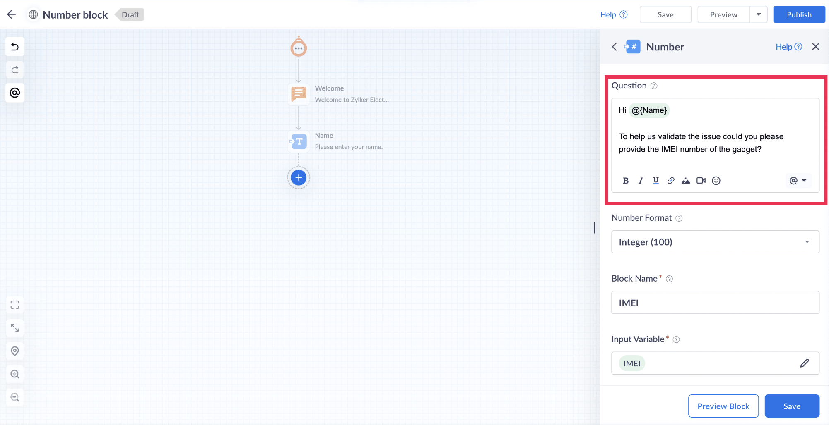Close the Number panel
The height and width of the screenshot is (425, 829).
816,47
